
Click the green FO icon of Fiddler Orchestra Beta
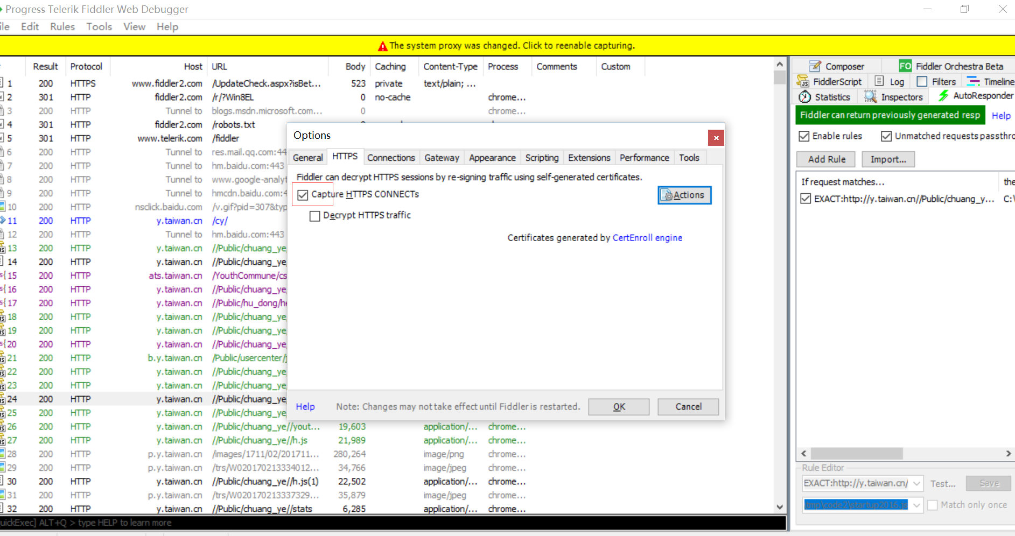(905, 66)
